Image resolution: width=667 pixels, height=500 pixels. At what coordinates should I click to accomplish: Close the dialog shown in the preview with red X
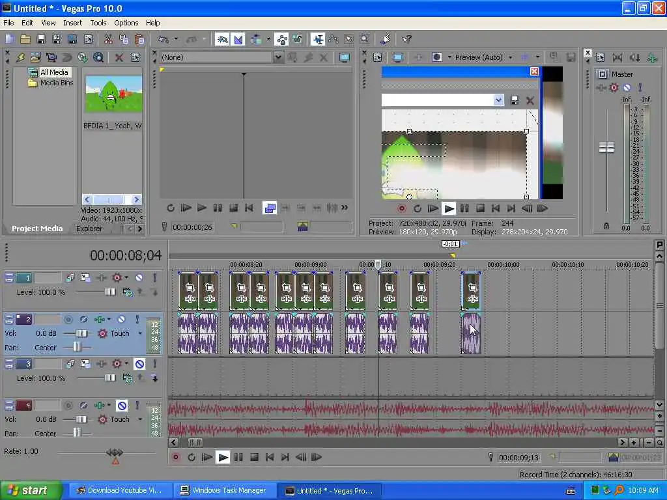click(x=534, y=71)
